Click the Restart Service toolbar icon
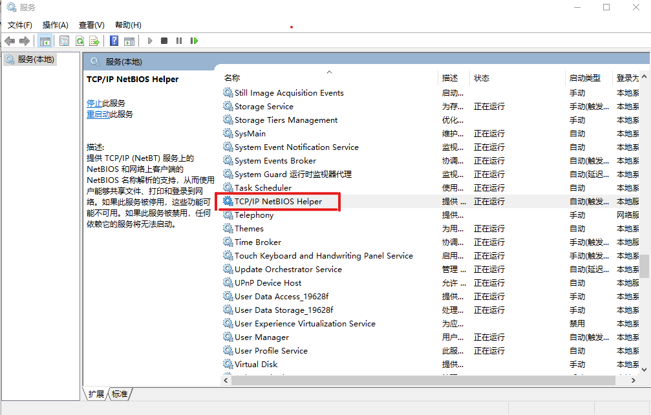The width and height of the screenshot is (651, 415). pos(194,41)
